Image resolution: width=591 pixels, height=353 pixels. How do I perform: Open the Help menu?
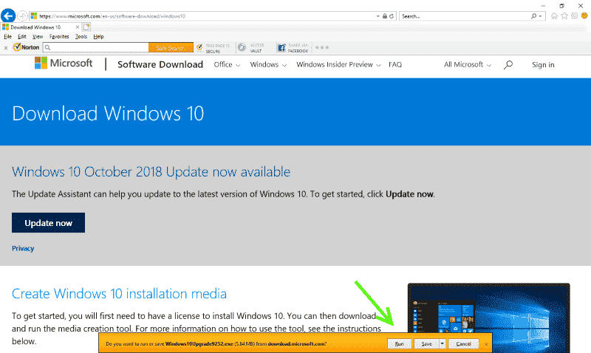point(98,36)
